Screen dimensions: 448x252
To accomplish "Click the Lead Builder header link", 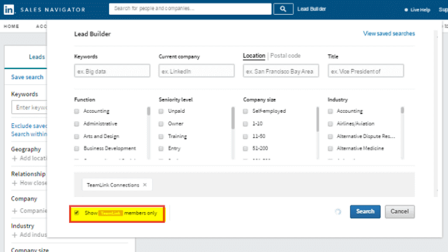I will pos(312,9).
